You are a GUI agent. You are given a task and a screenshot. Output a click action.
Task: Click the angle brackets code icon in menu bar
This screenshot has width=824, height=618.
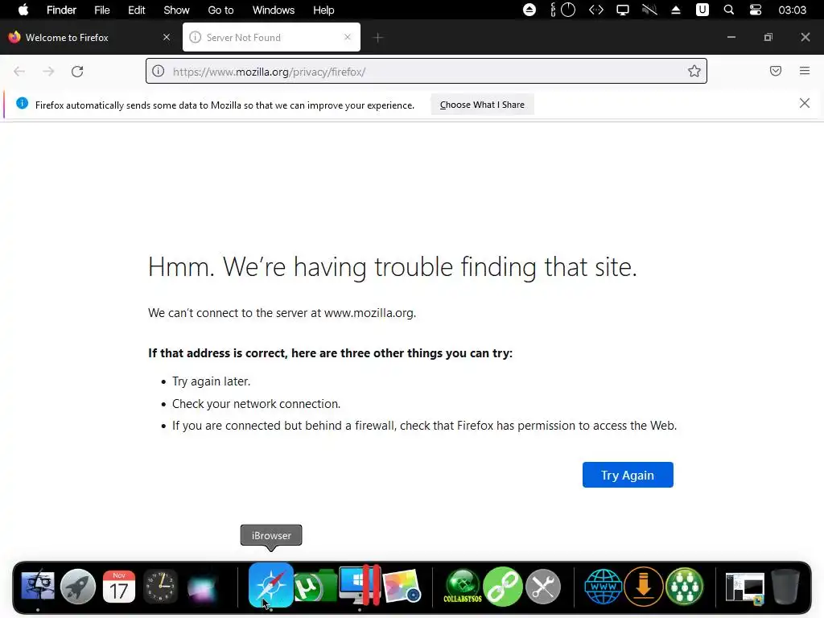pos(596,10)
